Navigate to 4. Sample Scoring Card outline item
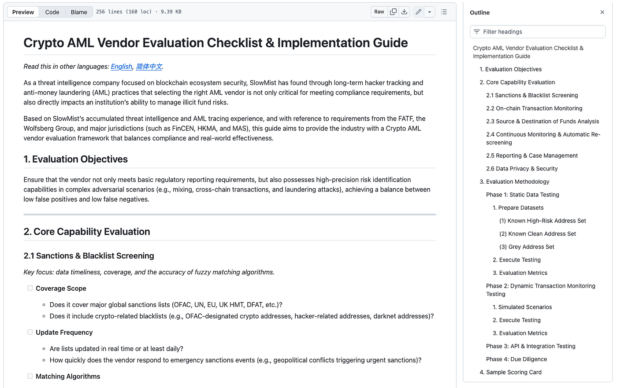 click(x=510, y=372)
